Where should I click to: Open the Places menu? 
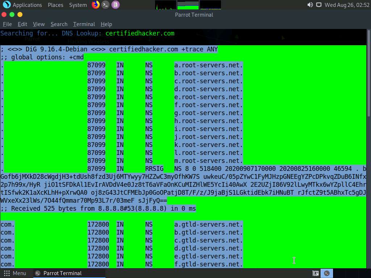[x=55, y=5]
